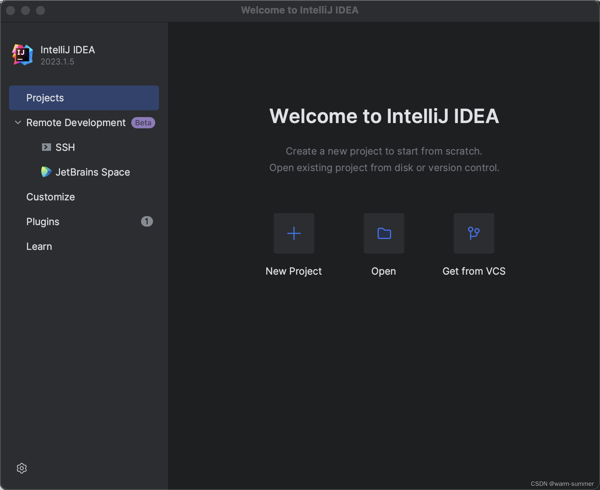Screen dimensions: 600x490
Task: Click the maximize window button
Action: pos(40,11)
